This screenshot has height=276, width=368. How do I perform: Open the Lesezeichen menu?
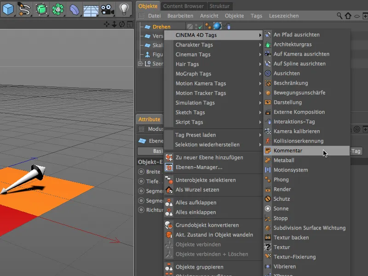click(x=284, y=16)
